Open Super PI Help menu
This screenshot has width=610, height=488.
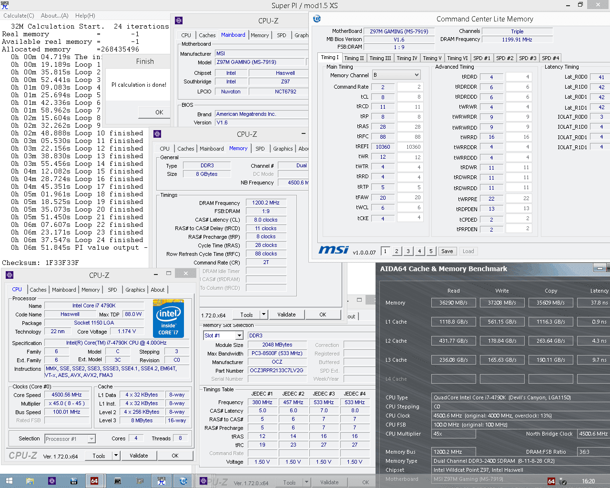coord(85,16)
